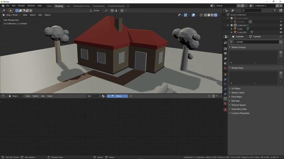Switch to wireframe viewport shading
Screen dimensions: 284x159
[x=205, y=15]
